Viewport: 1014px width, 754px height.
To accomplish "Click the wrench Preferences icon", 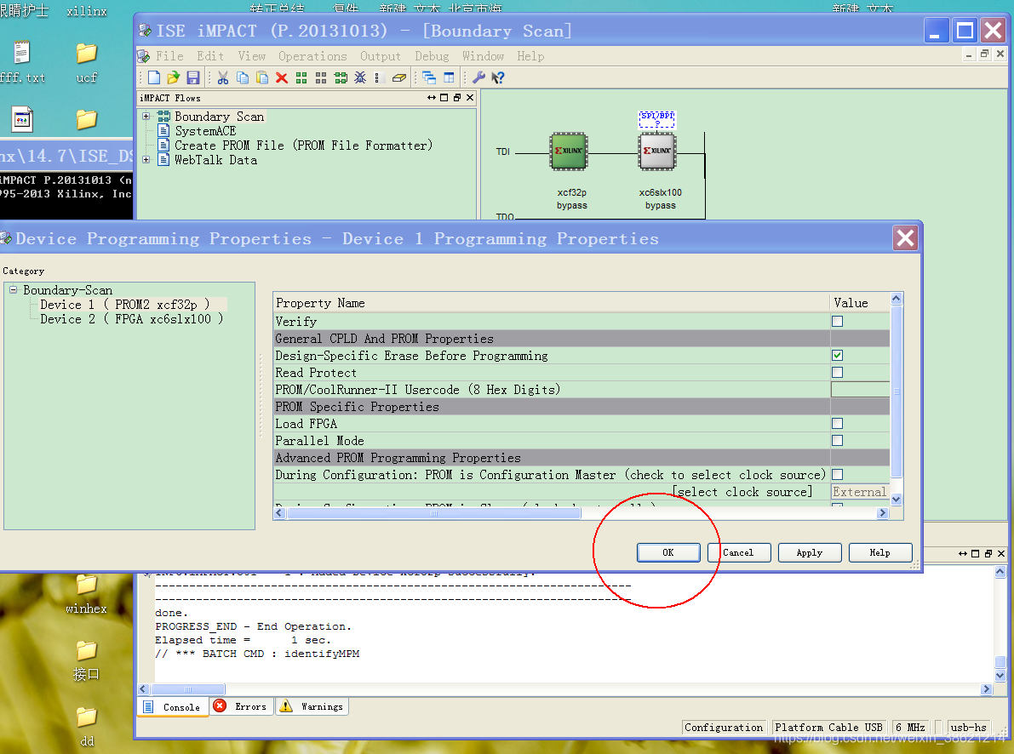I will [478, 77].
